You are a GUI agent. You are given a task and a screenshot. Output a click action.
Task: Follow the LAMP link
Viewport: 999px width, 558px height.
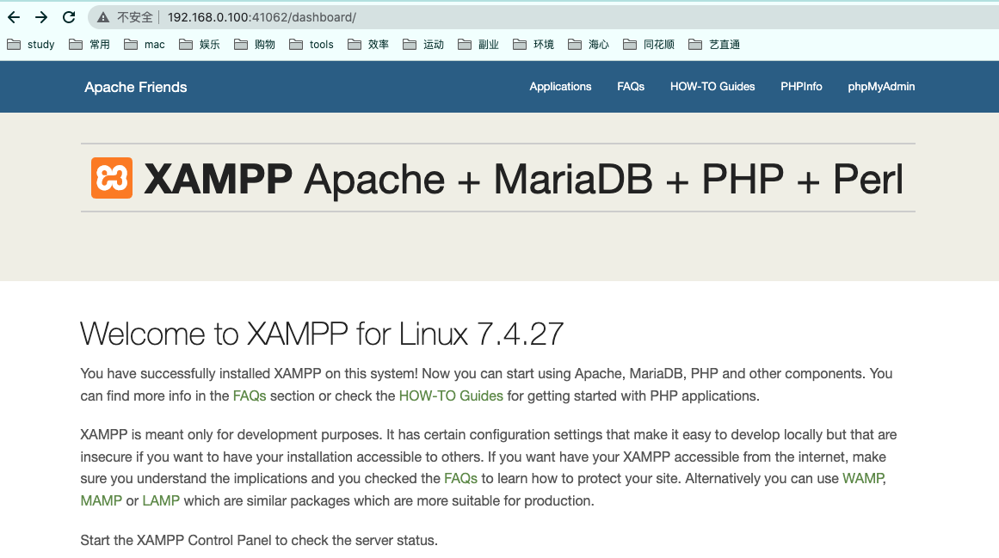click(161, 500)
